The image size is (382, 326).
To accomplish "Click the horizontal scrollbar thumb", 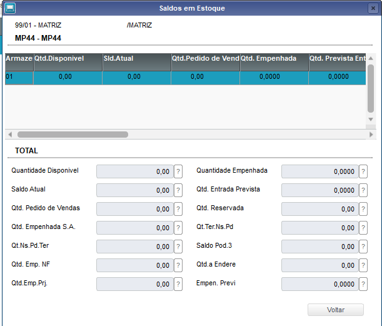I will [73, 135].
